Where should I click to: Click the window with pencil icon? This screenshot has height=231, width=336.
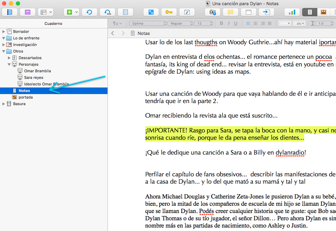[187, 12]
